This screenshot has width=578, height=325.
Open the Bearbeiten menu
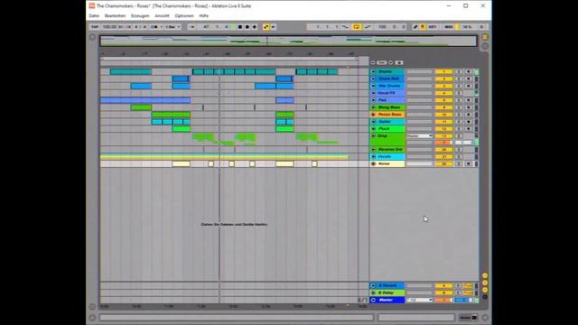point(115,16)
